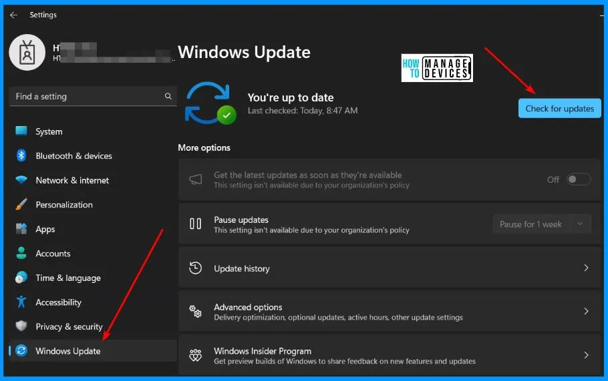Go to Apps settings
The height and width of the screenshot is (381, 608).
pos(93,229)
